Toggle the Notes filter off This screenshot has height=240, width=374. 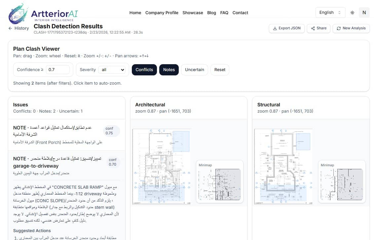[x=169, y=69]
